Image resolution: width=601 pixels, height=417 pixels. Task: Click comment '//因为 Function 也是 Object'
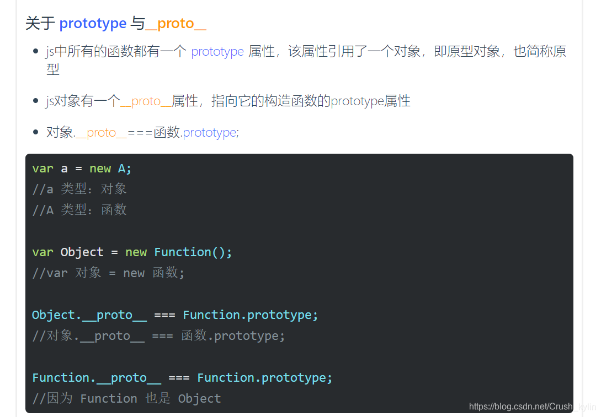[127, 399]
